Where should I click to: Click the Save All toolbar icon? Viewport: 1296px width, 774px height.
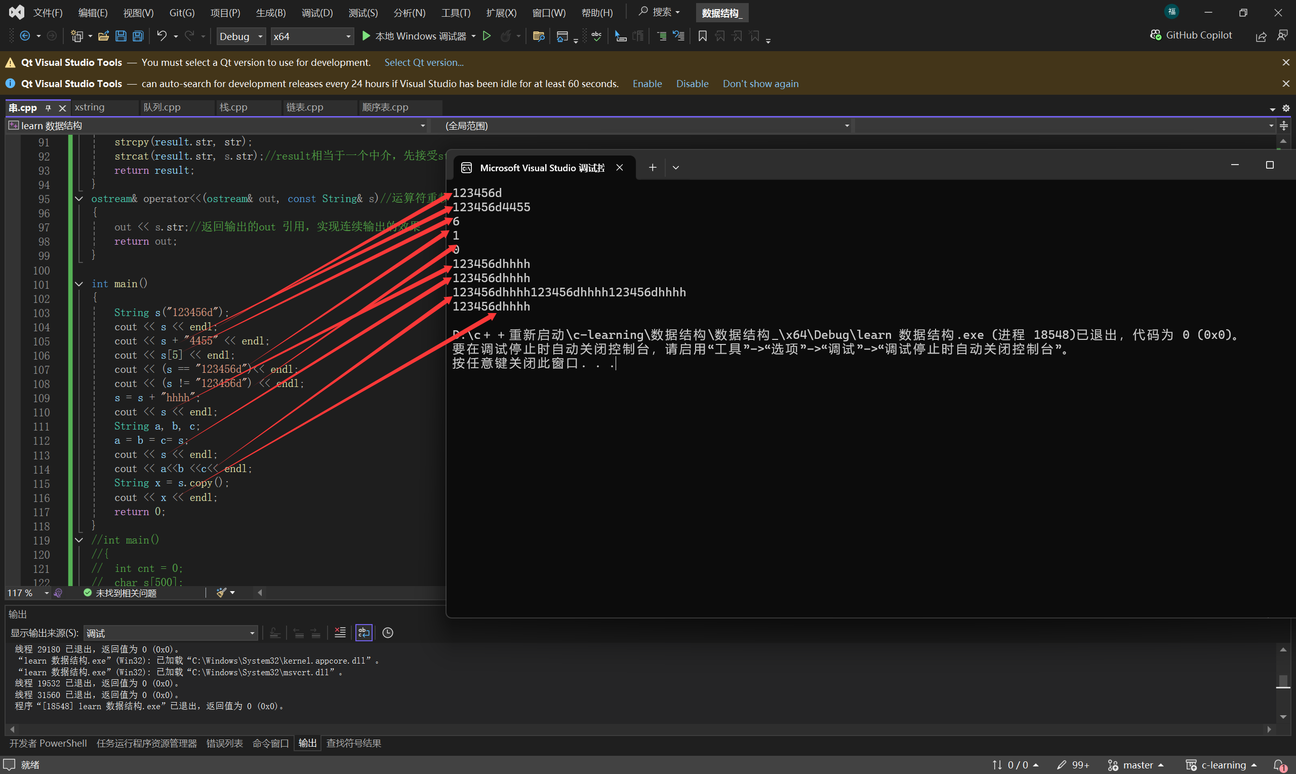tap(138, 36)
